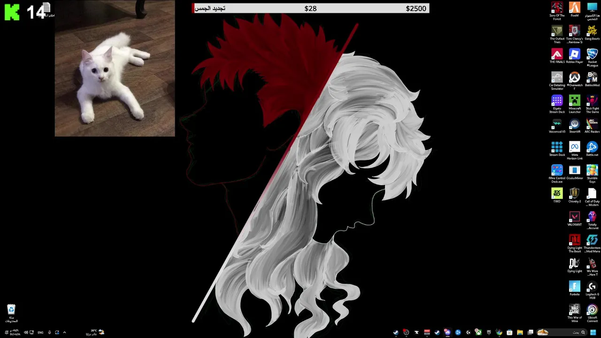The image size is (601, 338).
Task: Select the OculusMirror desktop icon
Action: tap(575, 172)
